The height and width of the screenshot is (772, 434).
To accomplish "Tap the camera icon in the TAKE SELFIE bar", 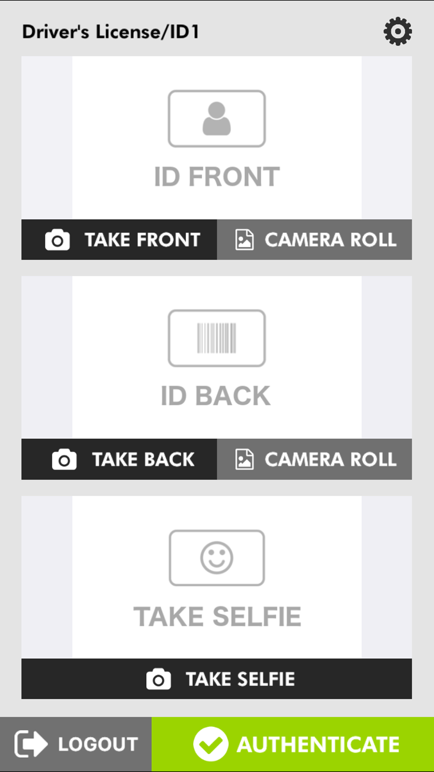I will click(158, 679).
